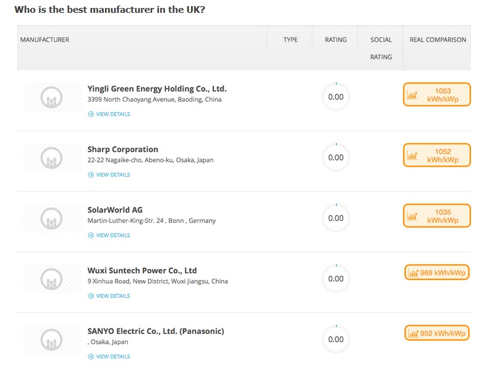
Task: Open SANYO Electric Co., Ltd. (Panasonic) title
Action: point(155,331)
